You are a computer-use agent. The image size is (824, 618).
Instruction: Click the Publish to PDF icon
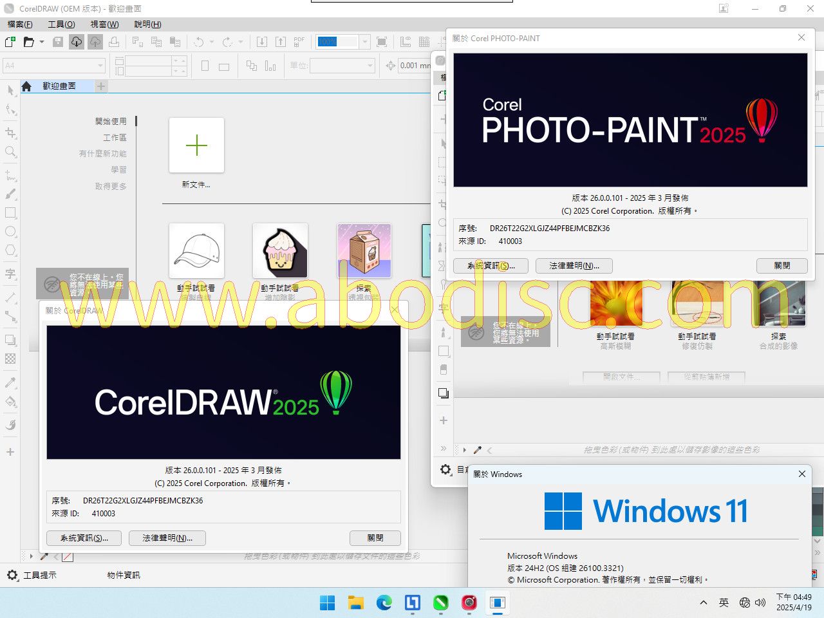pyautogui.click(x=299, y=42)
